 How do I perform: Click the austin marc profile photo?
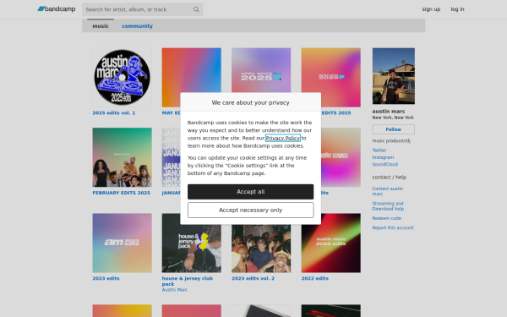click(394, 76)
